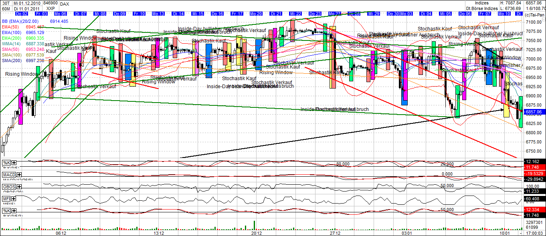Click the Mo 10 date label on the axis
The width and height of the screenshot is (546, 236).
coord(504,13)
